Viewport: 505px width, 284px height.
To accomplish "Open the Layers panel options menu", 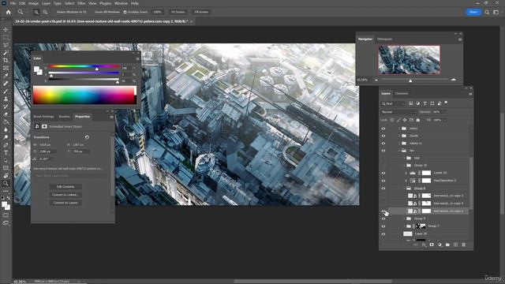I will [x=470, y=94].
